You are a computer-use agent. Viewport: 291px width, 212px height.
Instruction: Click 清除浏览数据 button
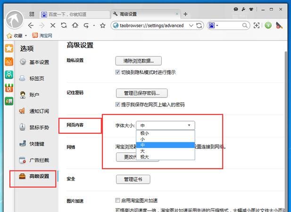pyautogui.click(x=139, y=61)
